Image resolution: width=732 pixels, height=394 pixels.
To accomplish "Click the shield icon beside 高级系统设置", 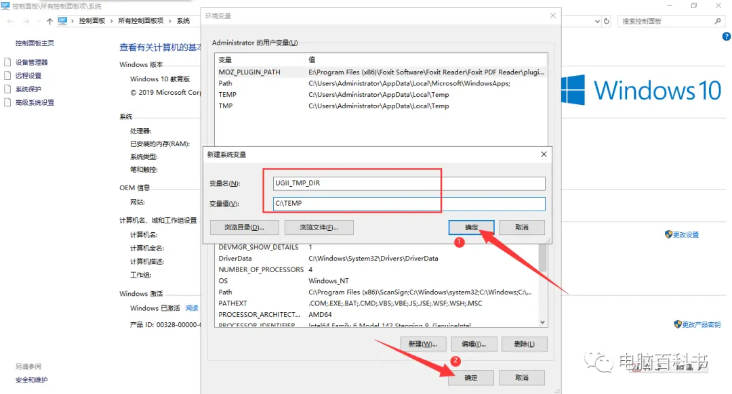I will [7, 103].
